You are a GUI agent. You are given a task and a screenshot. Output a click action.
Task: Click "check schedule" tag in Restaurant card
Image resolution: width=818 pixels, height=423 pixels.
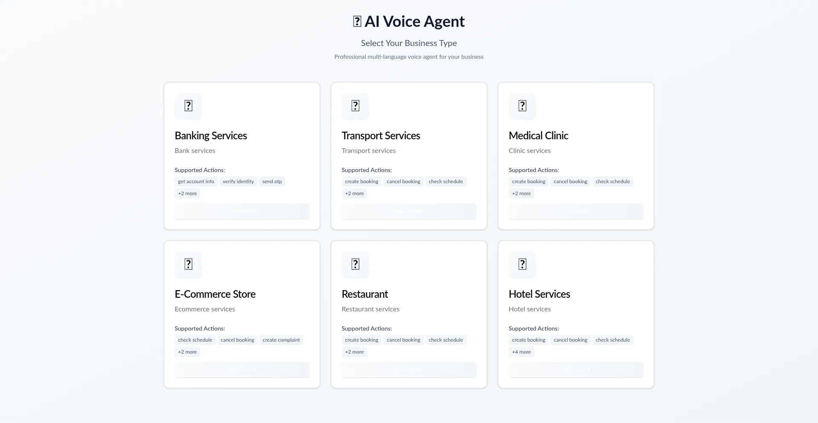pyautogui.click(x=446, y=340)
